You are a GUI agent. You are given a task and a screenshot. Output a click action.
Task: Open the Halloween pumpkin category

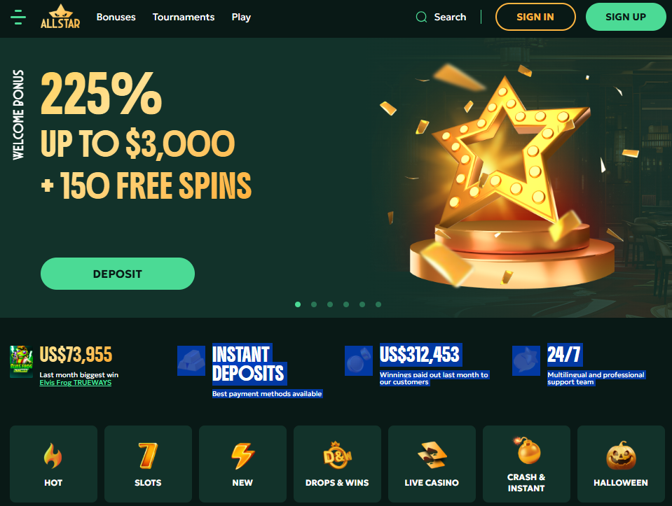[x=621, y=463]
